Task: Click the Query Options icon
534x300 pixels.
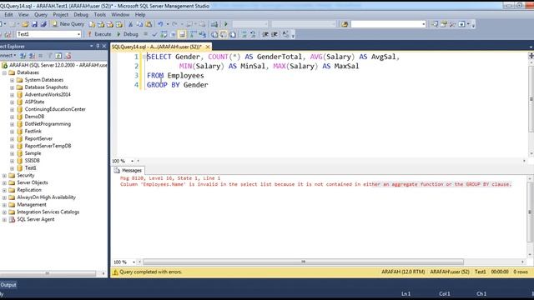Action: pyautogui.click(x=173, y=34)
